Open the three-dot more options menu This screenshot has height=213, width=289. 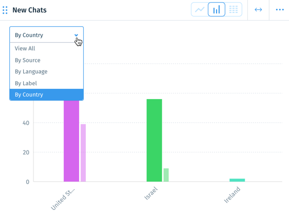[x=280, y=10]
